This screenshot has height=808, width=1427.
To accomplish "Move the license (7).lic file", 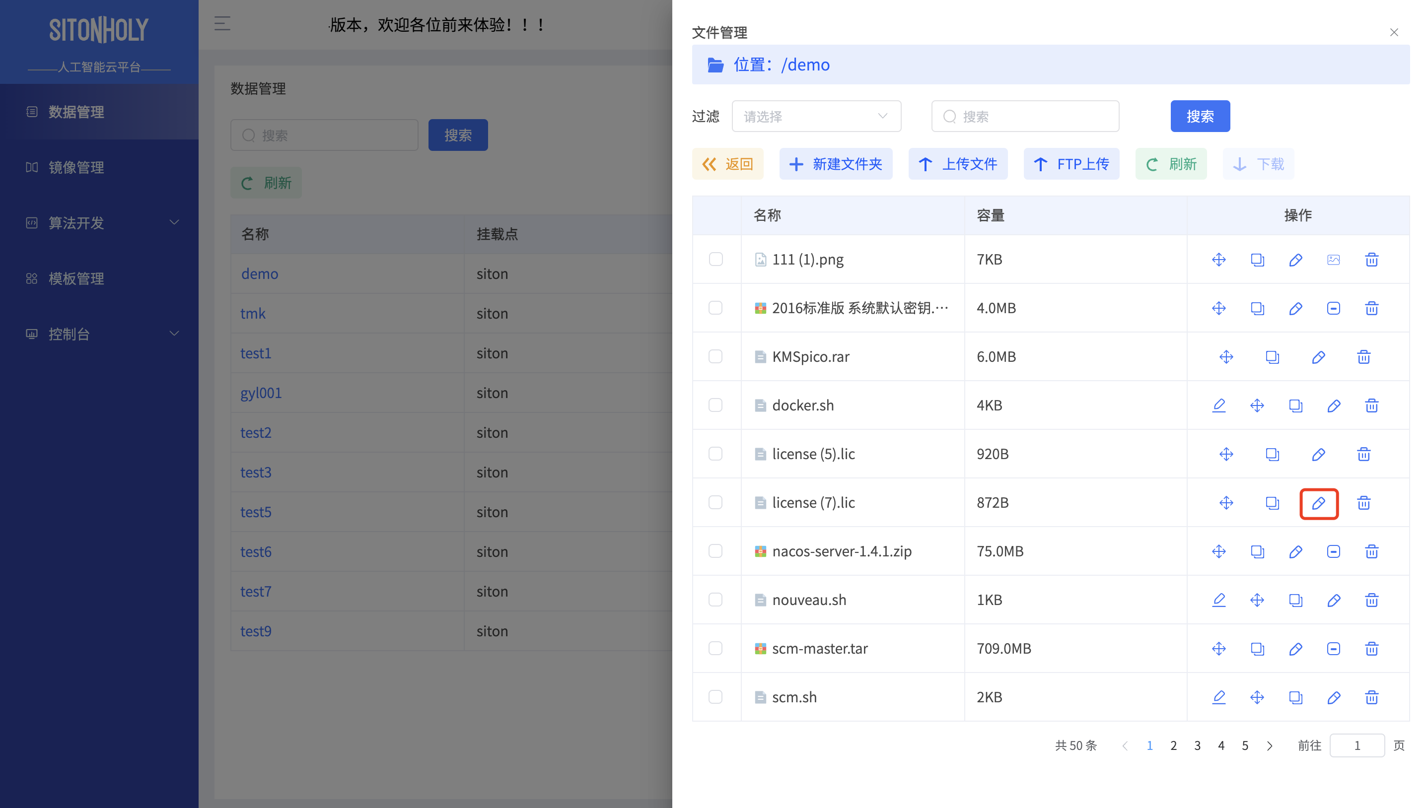I will 1226,503.
